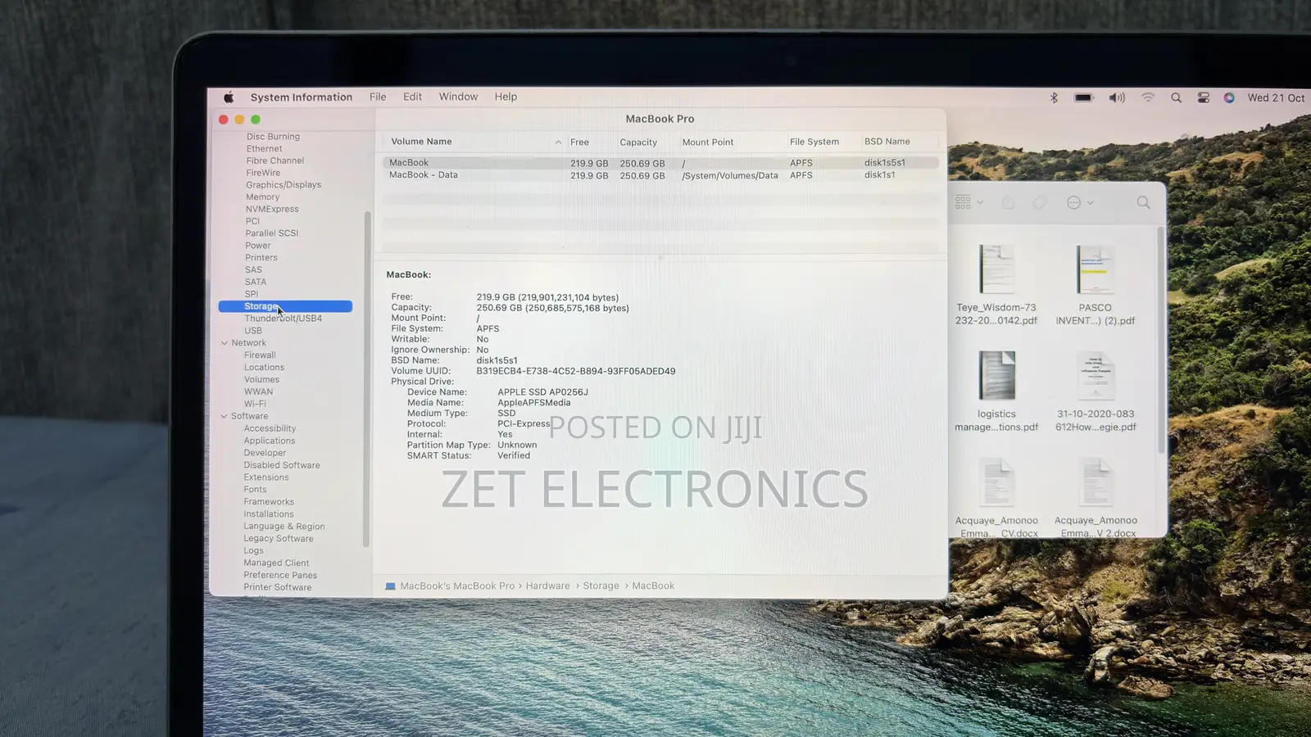Viewport: 1311px width, 737px height.
Task: Click Hardware in the bottom path bar
Action: (x=547, y=586)
